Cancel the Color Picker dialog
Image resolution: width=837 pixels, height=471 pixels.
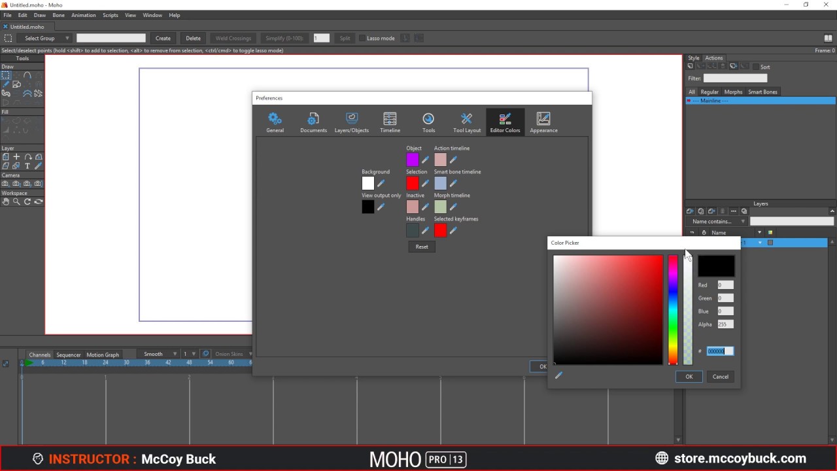721,377
